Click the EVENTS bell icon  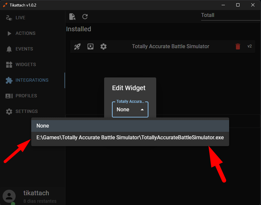pyautogui.click(x=9, y=49)
